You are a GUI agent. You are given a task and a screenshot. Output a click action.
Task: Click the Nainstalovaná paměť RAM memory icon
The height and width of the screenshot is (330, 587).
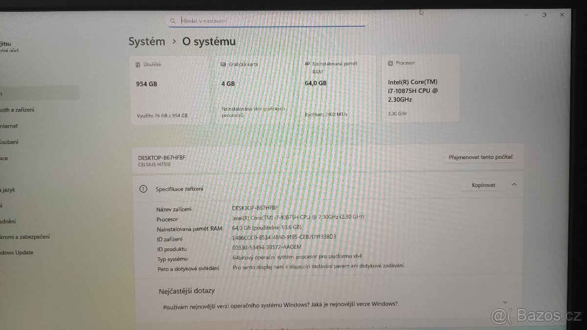[x=308, y=64]
